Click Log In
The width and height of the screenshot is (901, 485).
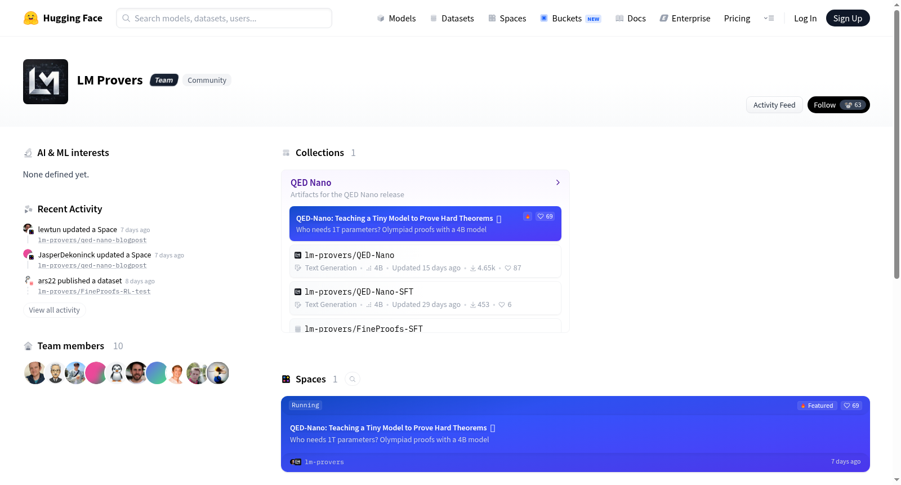[805, 19]
